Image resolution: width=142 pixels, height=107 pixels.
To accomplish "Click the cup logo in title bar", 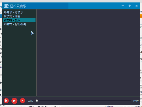I will pyautogui.click(x=6, y=6).
